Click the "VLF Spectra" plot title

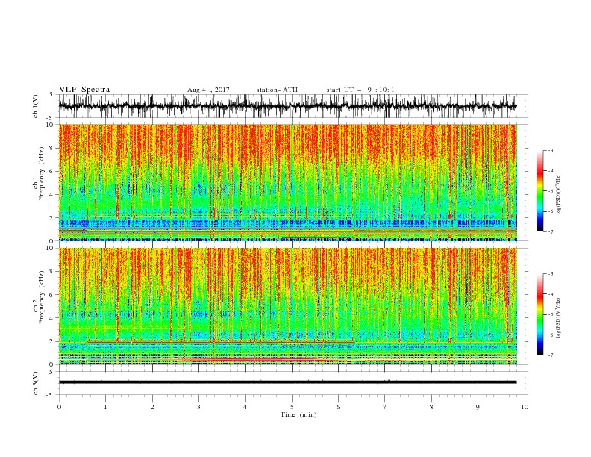pyautogui.click(x=84, y=90)
